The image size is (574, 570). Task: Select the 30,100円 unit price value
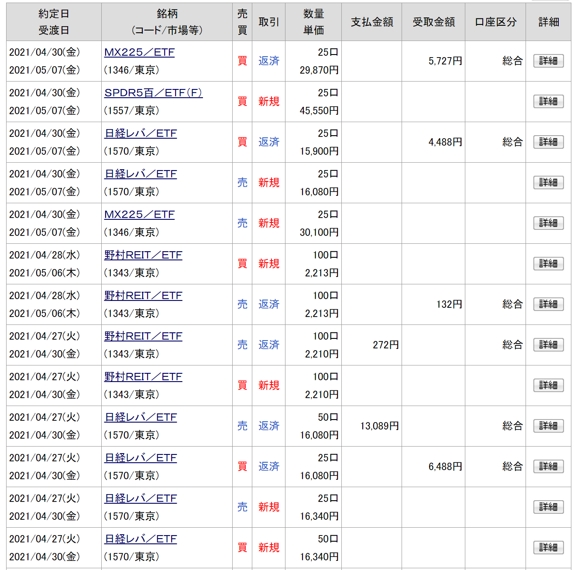(x=319, y=232)
